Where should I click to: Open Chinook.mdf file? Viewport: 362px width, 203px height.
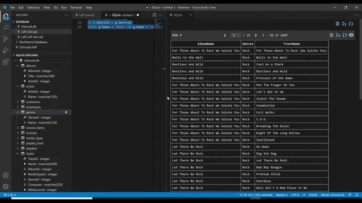[28, 47]
